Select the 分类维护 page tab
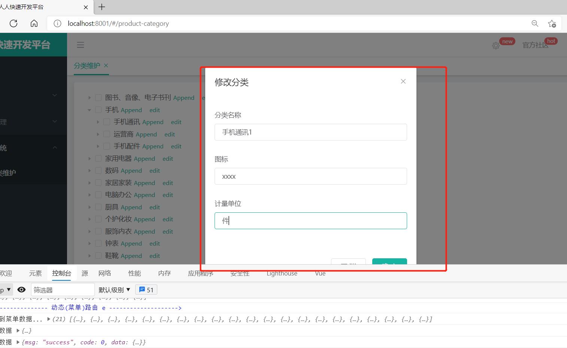Viewport: 567px width, 348px height. click(x=87, y=65)
